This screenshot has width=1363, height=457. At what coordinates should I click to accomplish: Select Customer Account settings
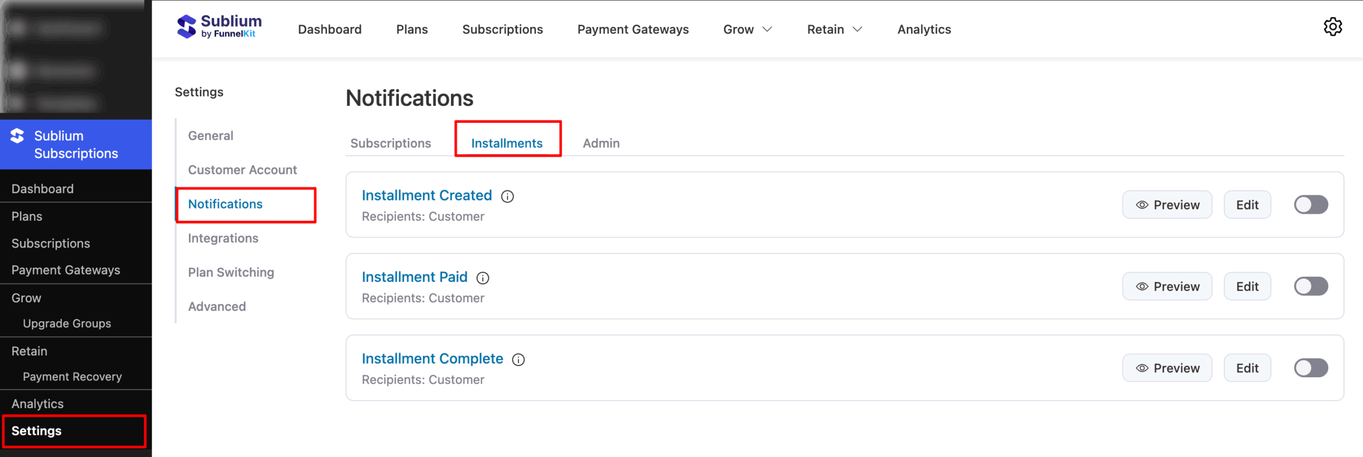click(x=242, y=170)
